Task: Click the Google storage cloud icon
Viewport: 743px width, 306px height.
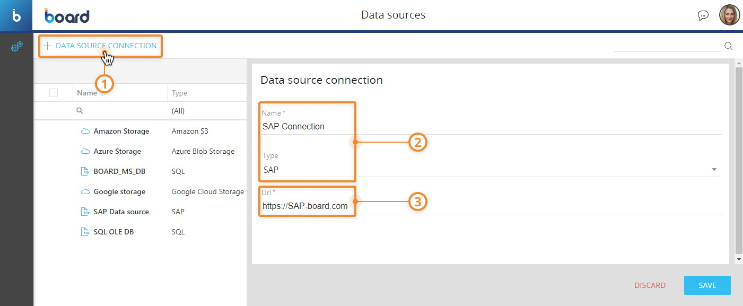Action: (85, 191)
